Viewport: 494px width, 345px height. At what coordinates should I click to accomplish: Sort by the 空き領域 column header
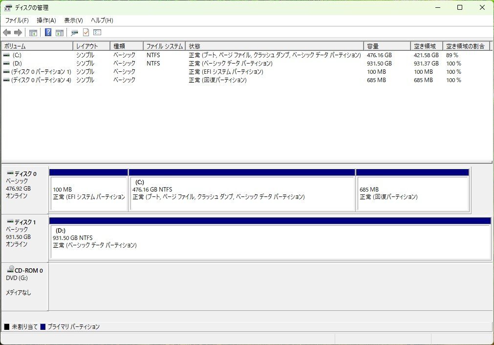tap(427, 46)
